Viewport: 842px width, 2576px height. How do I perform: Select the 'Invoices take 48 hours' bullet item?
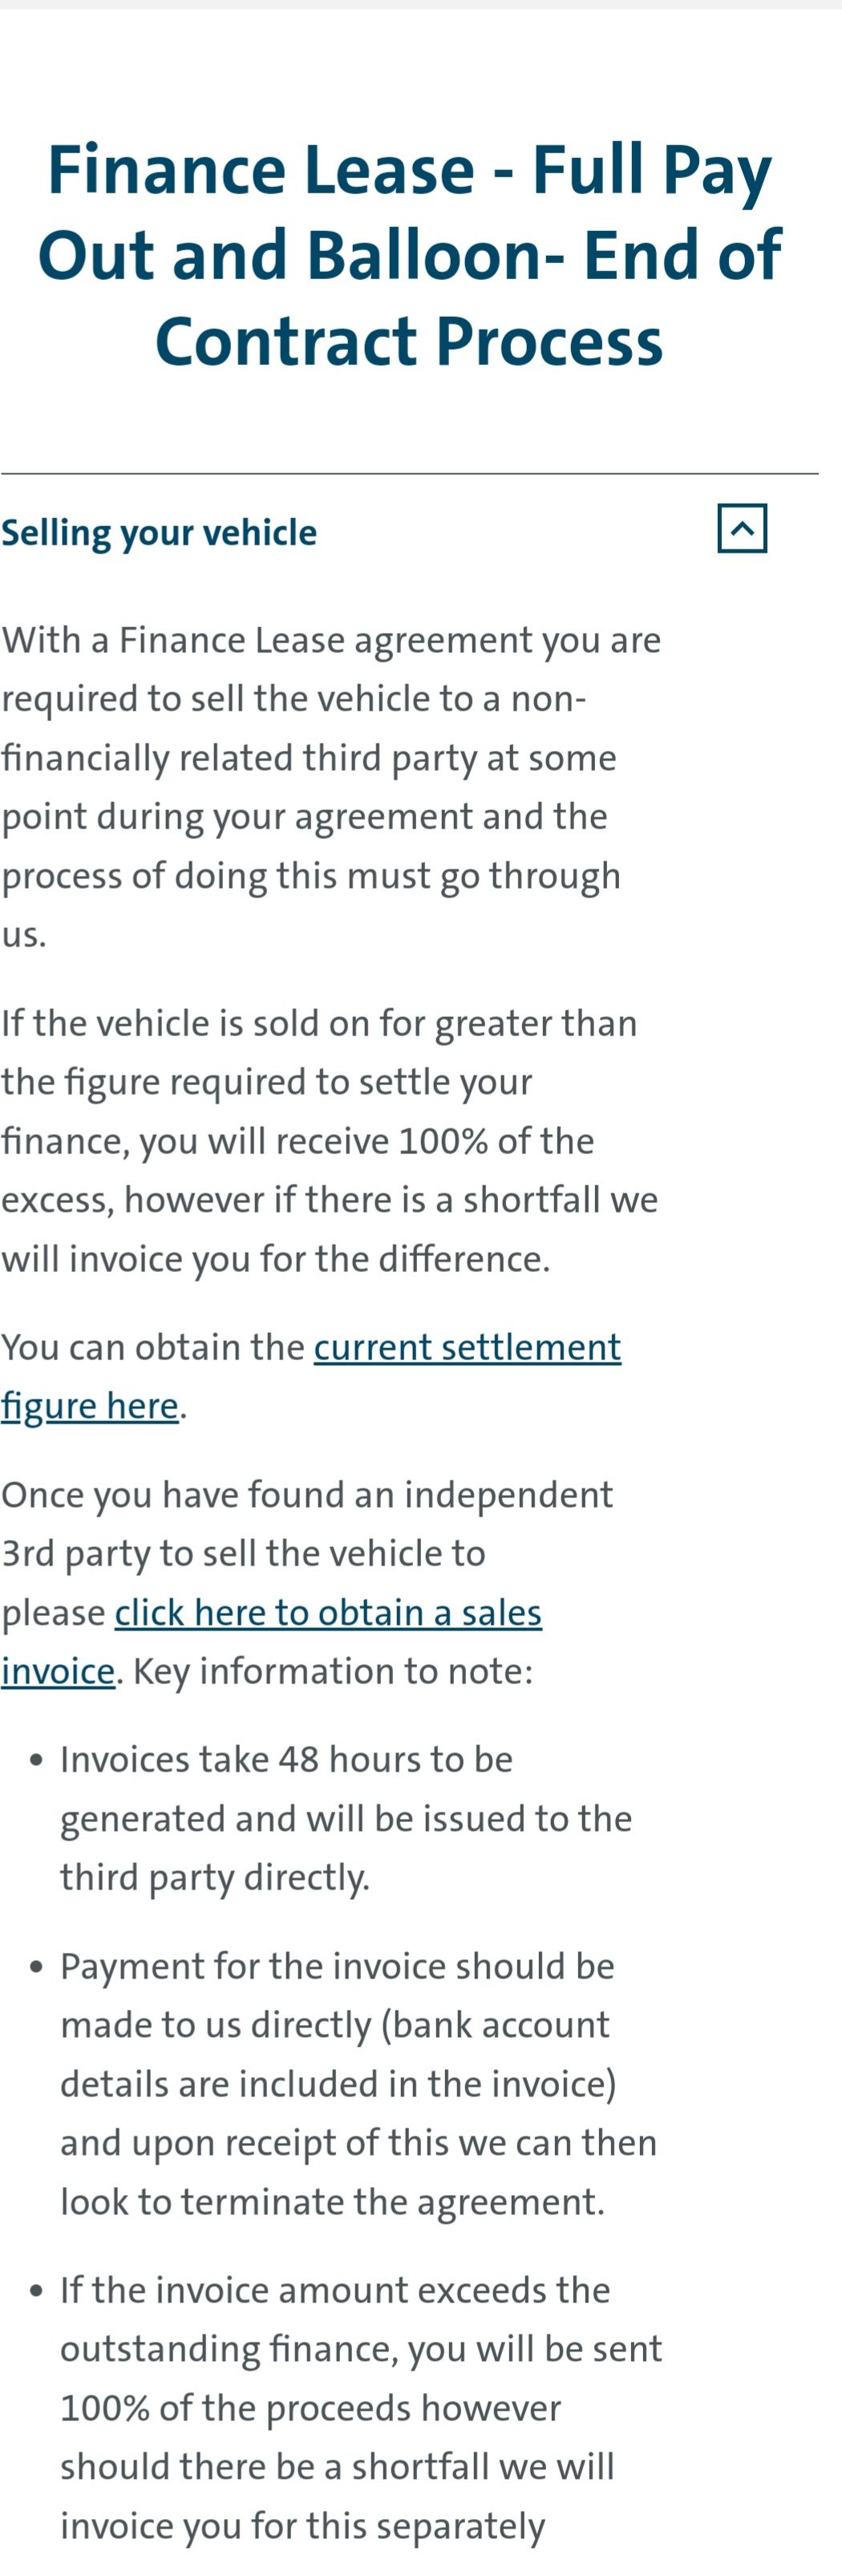[x=286, y=1760]
